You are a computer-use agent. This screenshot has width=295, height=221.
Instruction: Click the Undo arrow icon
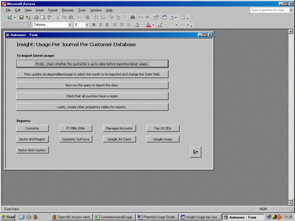[80, 17]
